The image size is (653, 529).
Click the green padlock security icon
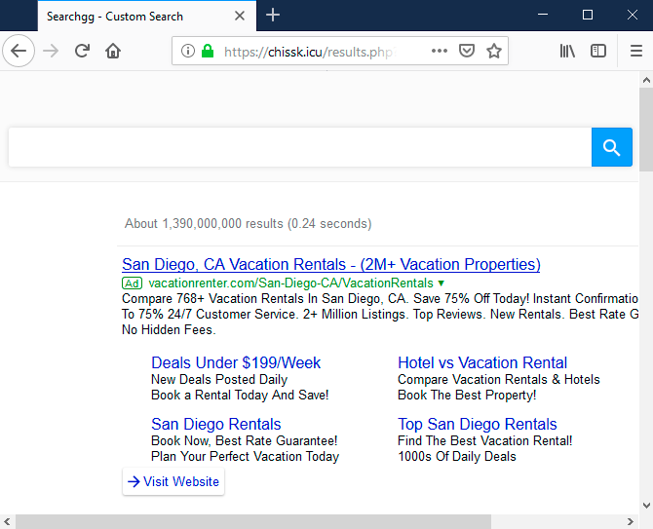[208, 51]
